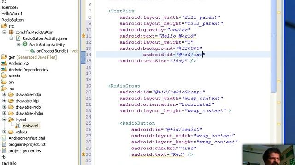Click the values folder icon
The image size is (295, 165).
click(x=11, y=132)
